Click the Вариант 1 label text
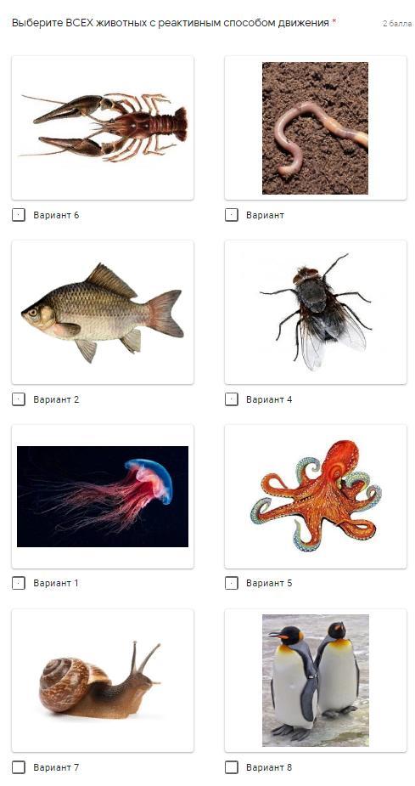The width and height of the screenshot is (415, 786). point(56,583)
